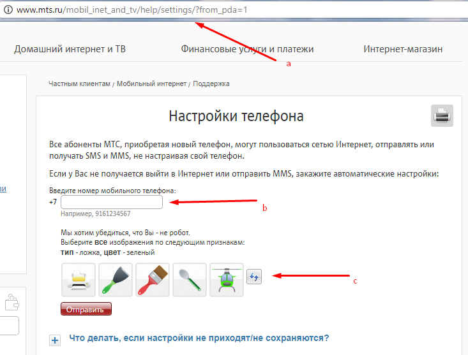
Task: Select the green spatula captcha image
Action: (116, 280)
